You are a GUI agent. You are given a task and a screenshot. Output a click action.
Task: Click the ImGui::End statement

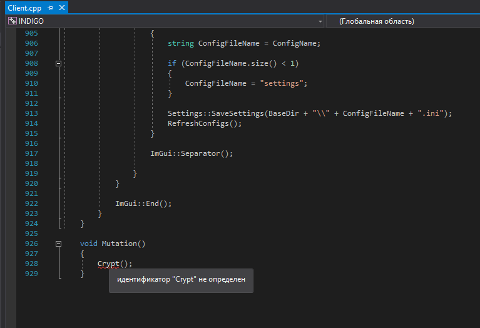[x=143, y=203]
